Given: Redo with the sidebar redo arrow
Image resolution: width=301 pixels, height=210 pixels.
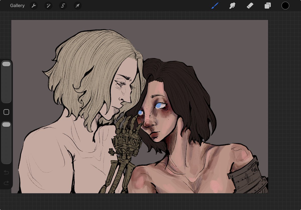Looking at the screenshot, I should click(x=6, y=183).
